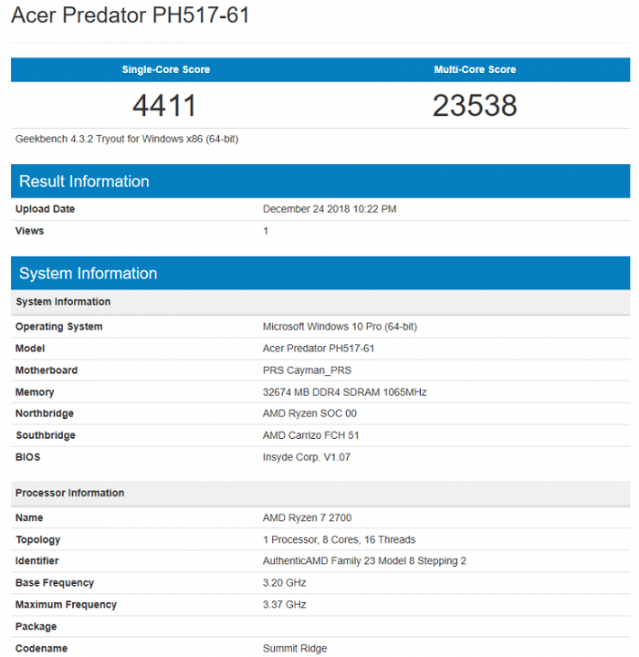Select the 'Upload Date' label
Screen dimensions: 639x657
click(45, 209)
